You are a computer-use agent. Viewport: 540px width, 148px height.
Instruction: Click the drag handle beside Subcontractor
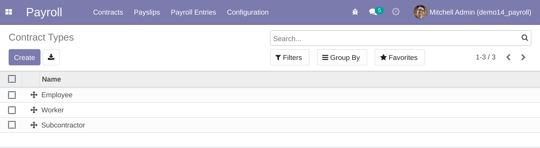34,125
